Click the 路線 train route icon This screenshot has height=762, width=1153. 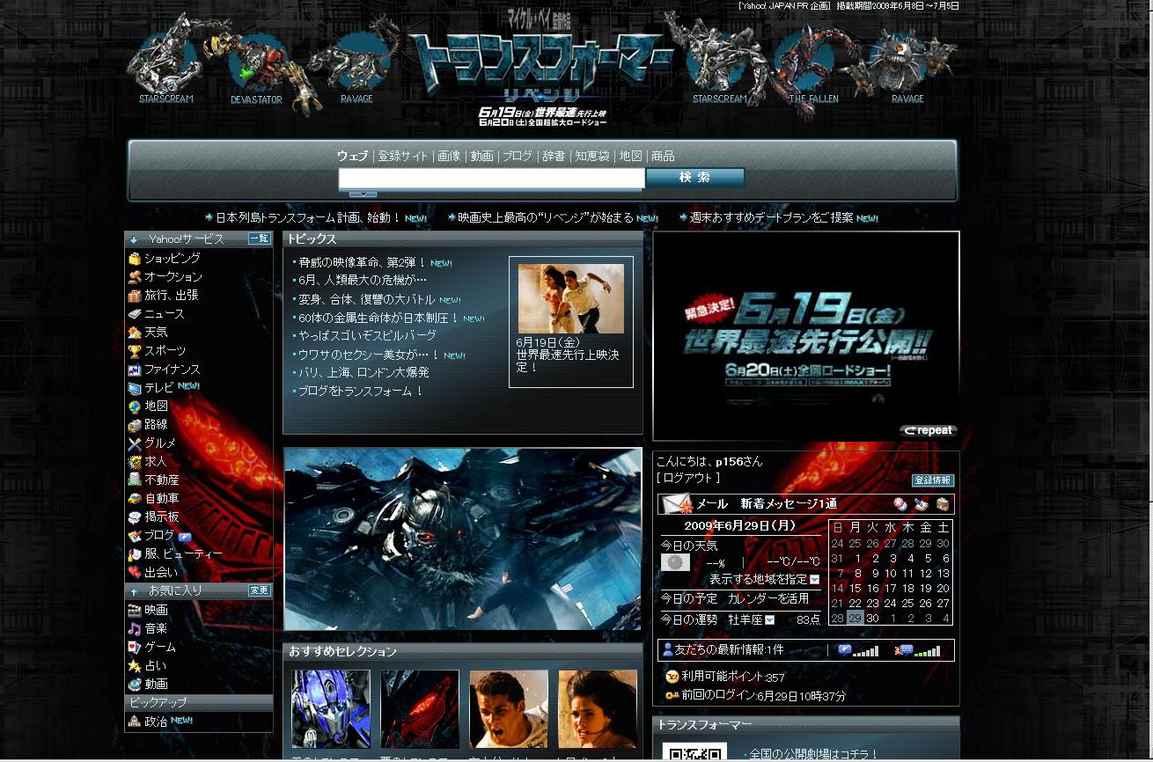click(135, 425)
